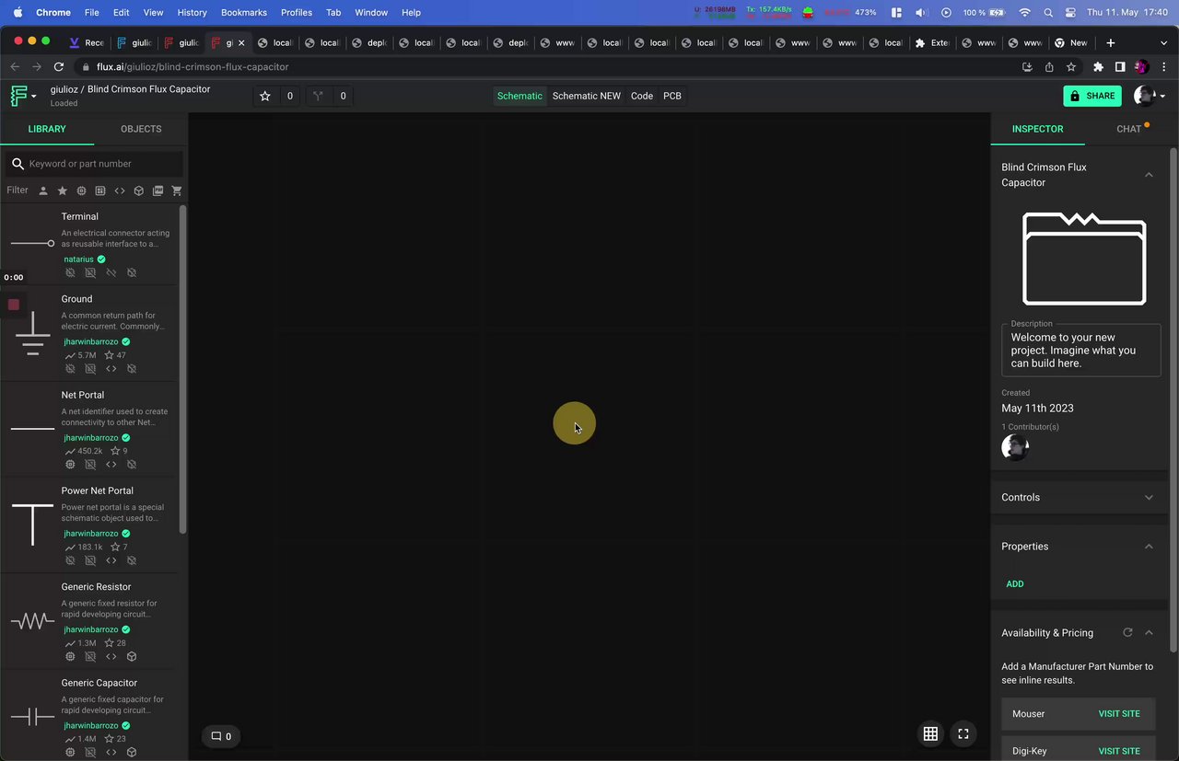Collapse the Availability & Pricing section
The image size is (1179, 761).
point(1149,633)
